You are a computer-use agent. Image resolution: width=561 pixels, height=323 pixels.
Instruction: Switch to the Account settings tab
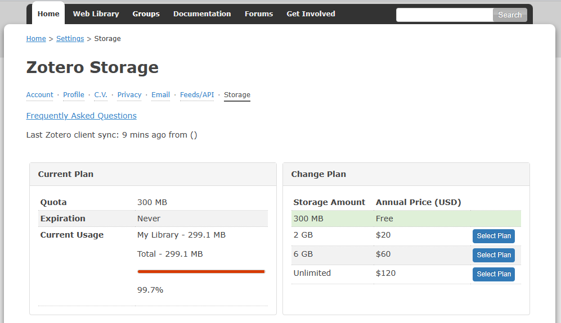[x=40, y=95]
